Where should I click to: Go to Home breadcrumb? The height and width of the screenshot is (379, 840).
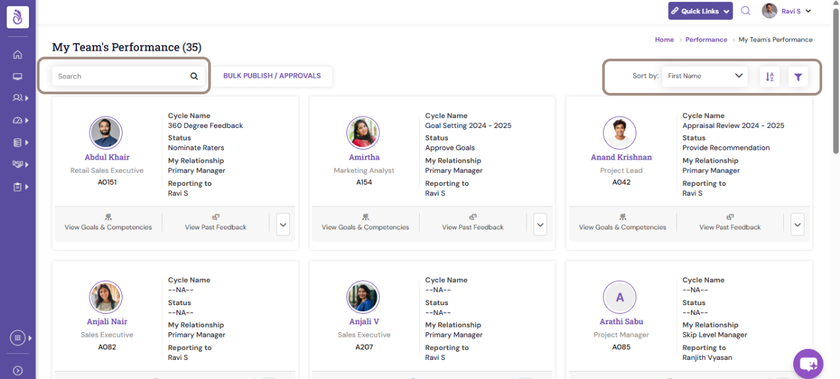click(664, 40)
